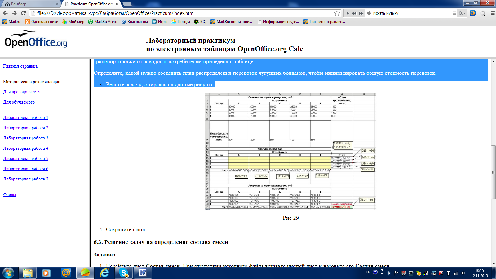Reload the current page
Screen dimensions: 496x279
[x=23, y=13]
